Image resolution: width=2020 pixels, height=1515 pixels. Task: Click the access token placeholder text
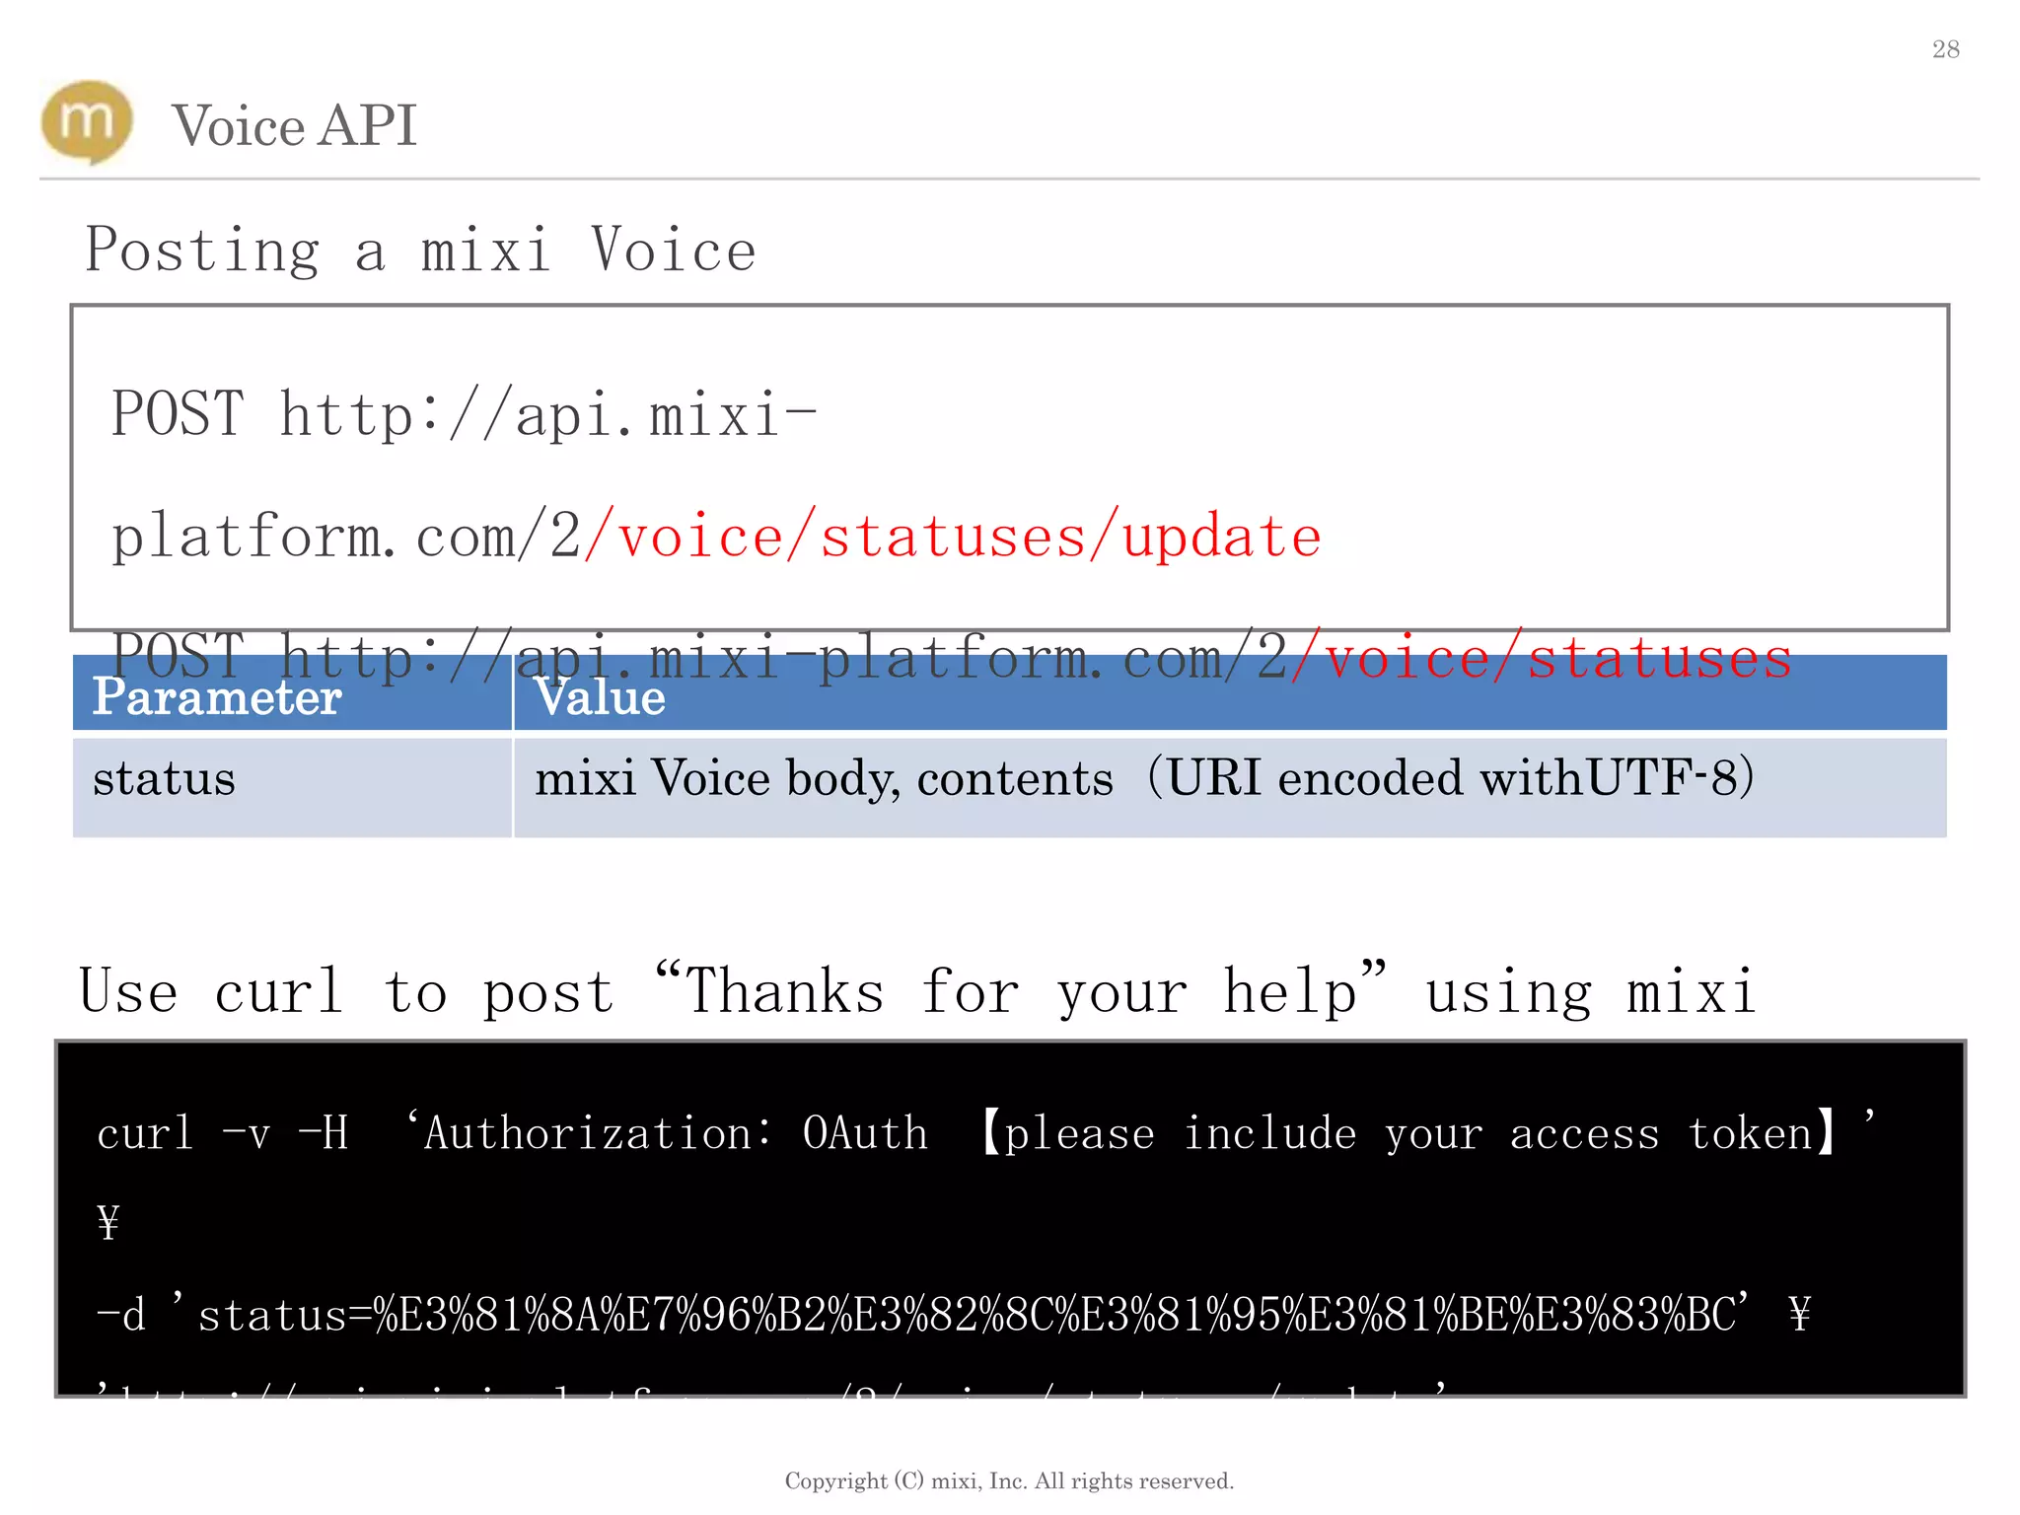1410,1134
